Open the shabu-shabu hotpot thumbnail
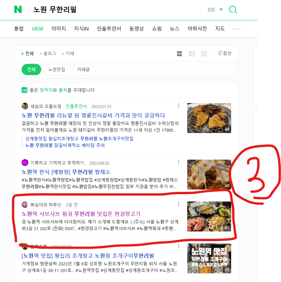The height and width of the screenshot is (282, 281). (209, 216)
